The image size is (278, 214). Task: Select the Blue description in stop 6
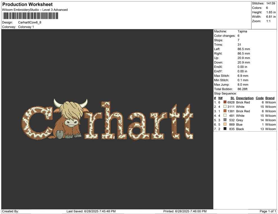click(x=239, y=124)
